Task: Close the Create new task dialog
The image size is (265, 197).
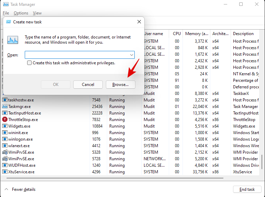Action: tap(139, 22)
